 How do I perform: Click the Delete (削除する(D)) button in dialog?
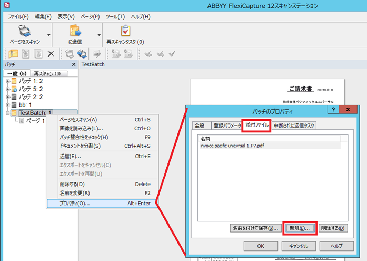click(x=333, y=228)
